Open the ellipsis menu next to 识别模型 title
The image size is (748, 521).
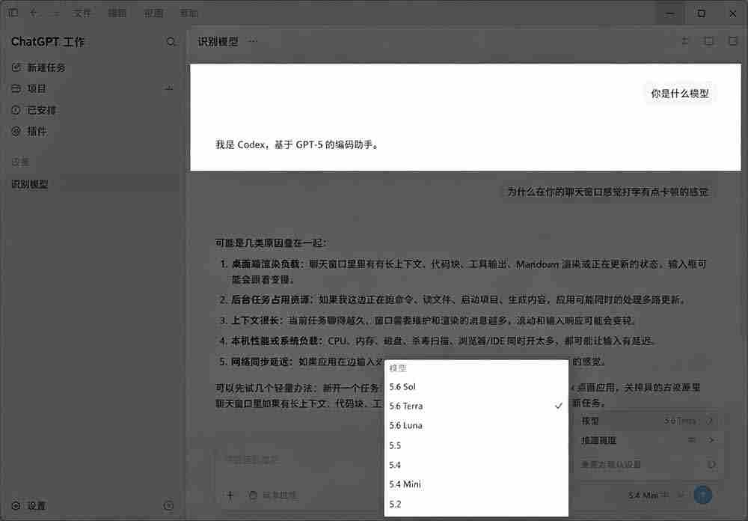253,42
